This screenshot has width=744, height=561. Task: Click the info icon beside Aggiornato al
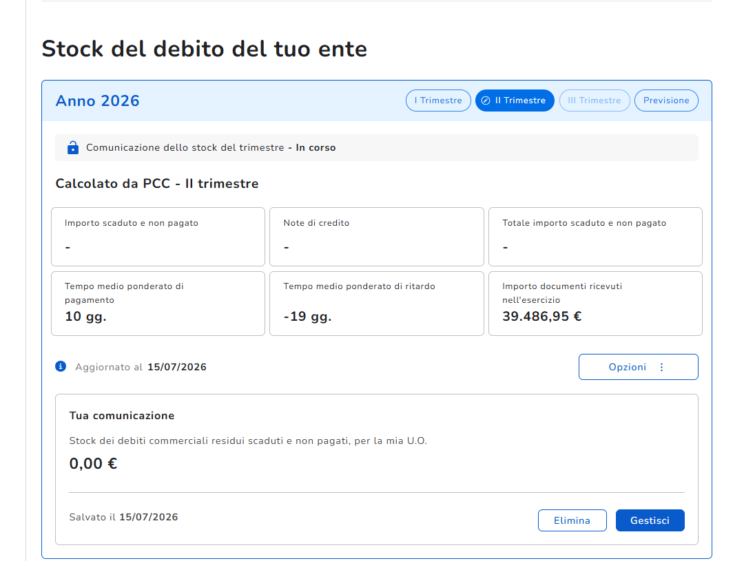pos(61,367)
